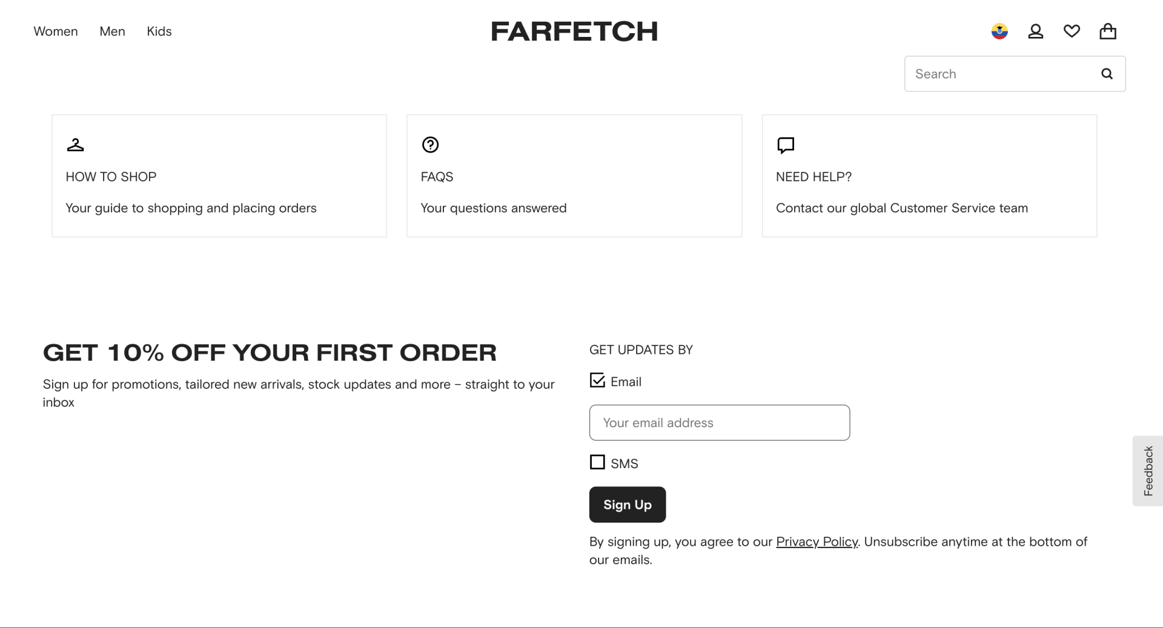Screen dimensions: 1163x628
Task: Open the country flag region selector
Action: (999, 31)
